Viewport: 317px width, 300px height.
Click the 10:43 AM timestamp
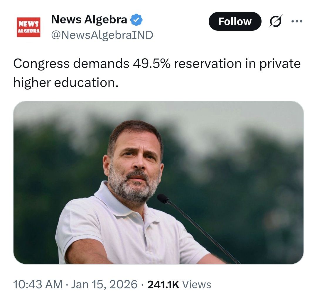pos(38,284)
